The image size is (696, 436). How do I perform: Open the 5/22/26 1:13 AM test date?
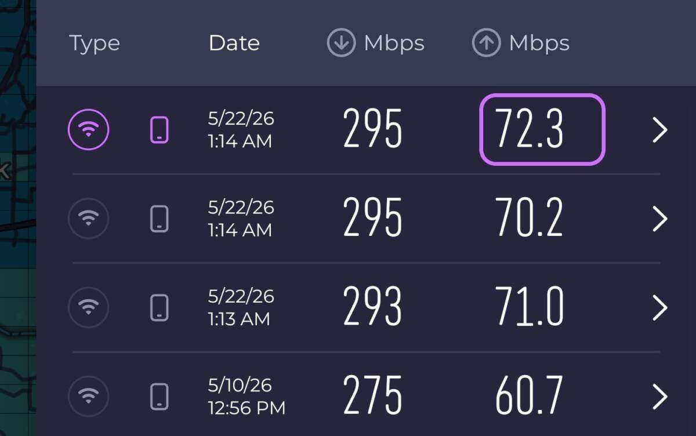[241, 307]
